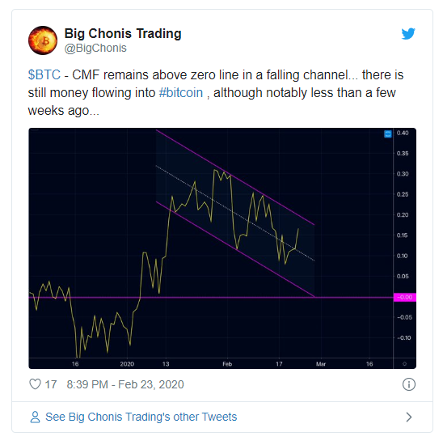The height and width of the screenshot is (445, 443).
Task: Click the Mar label on time axis
Action: click(x=321, y=364)
